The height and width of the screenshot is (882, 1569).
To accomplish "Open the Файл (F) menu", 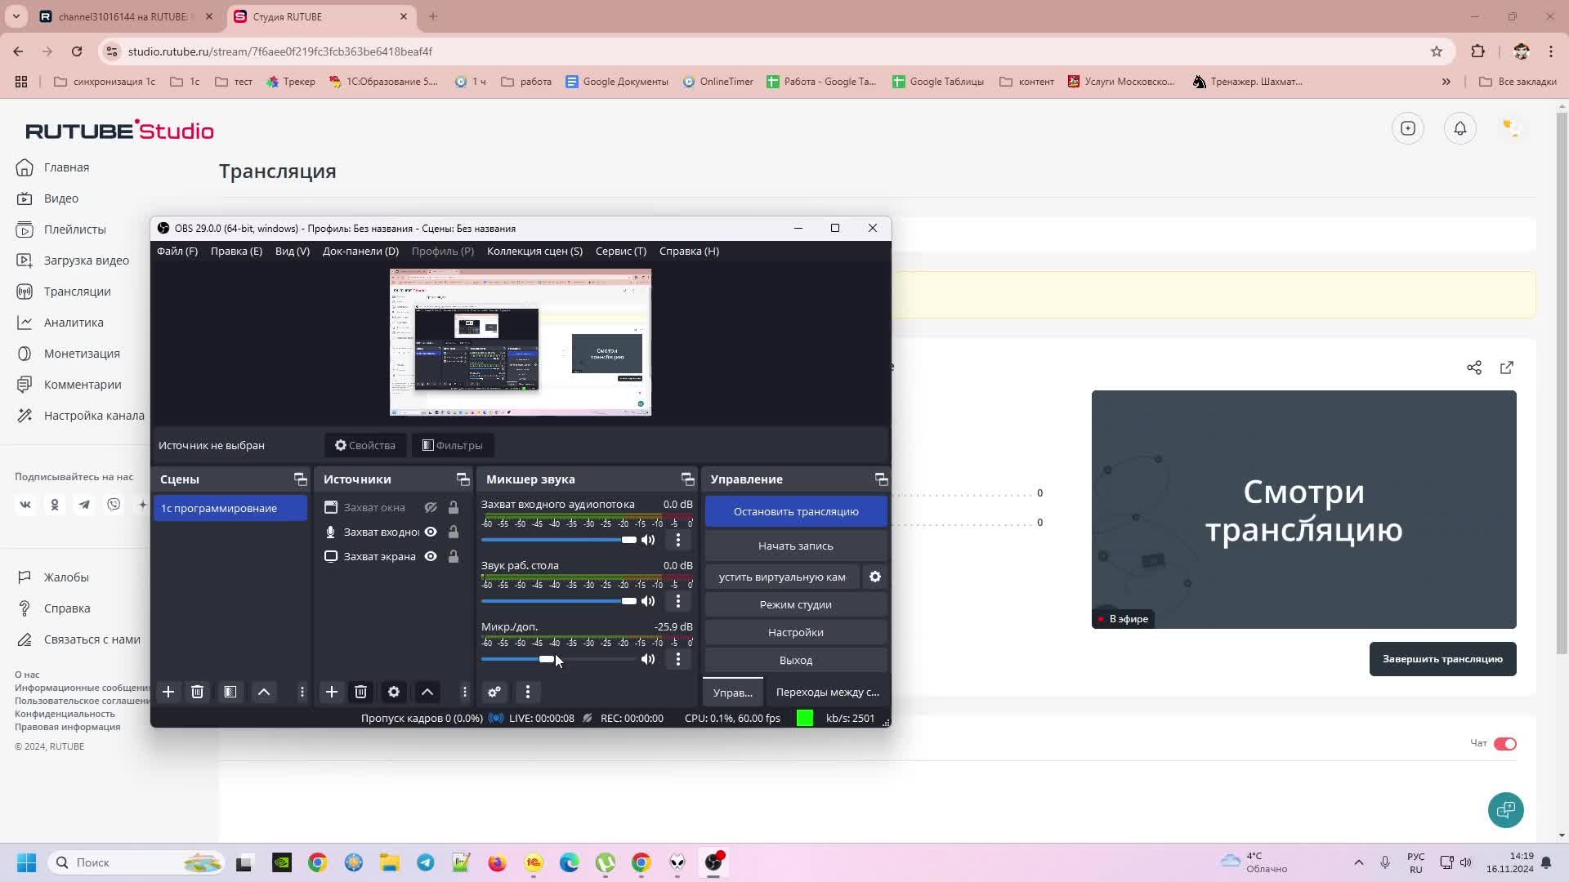I will click(177, 251).
